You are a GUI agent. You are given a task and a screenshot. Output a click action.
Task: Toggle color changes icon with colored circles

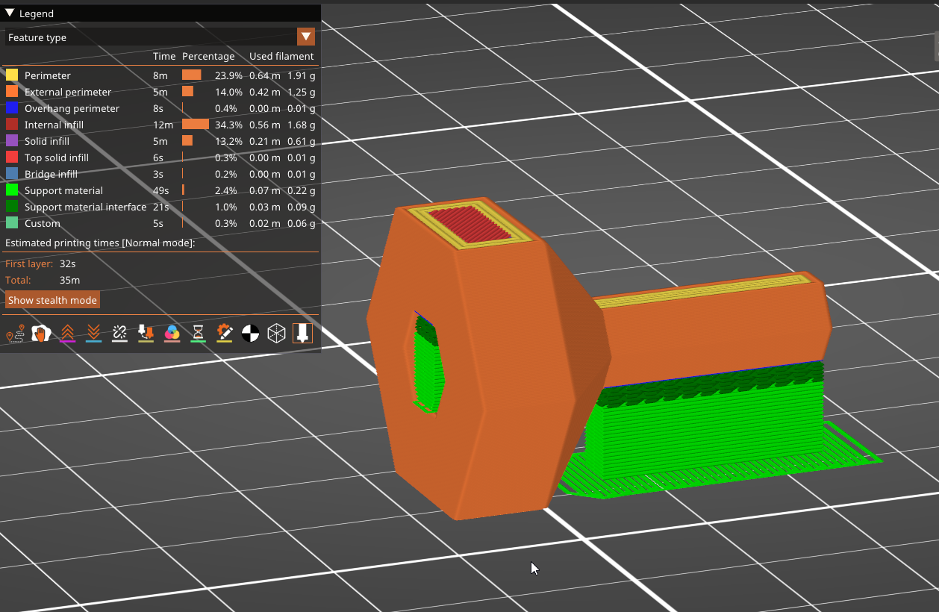point(172,334)
